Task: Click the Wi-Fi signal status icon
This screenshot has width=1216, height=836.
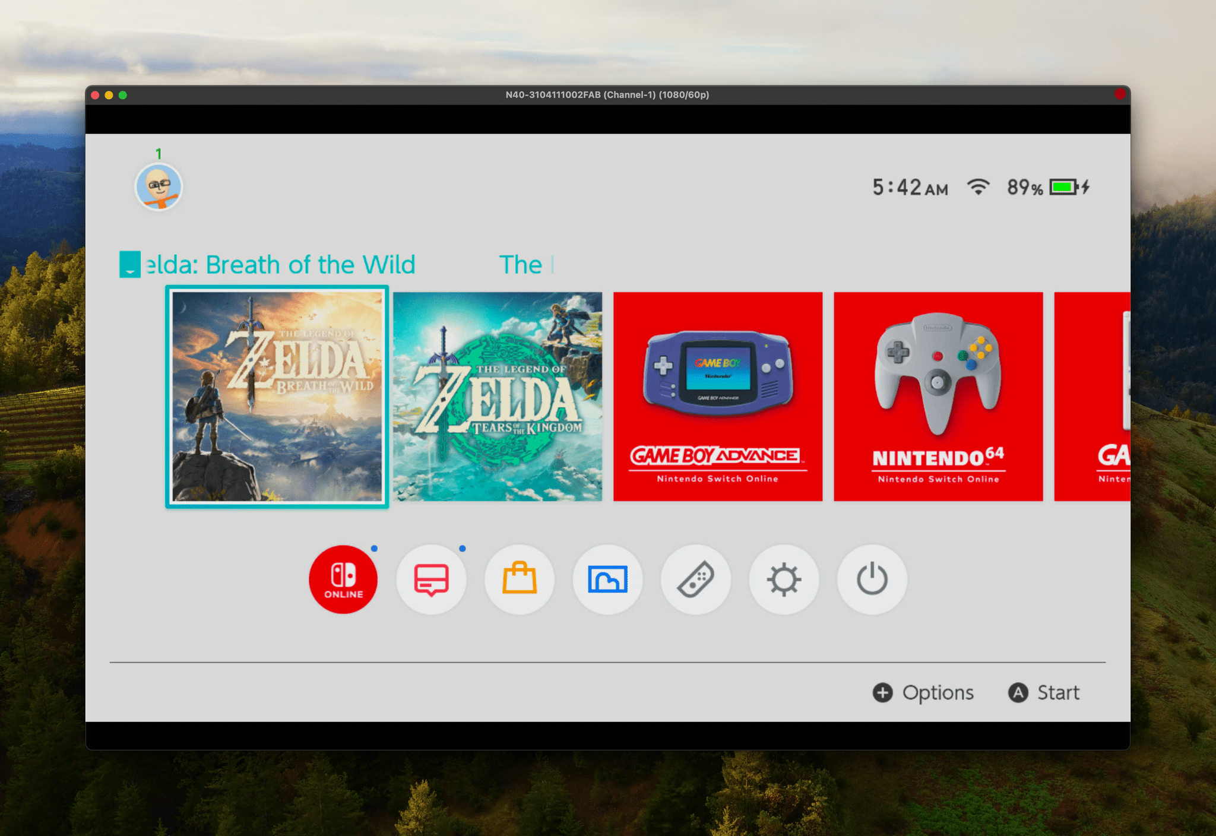Action: point(978,187)
